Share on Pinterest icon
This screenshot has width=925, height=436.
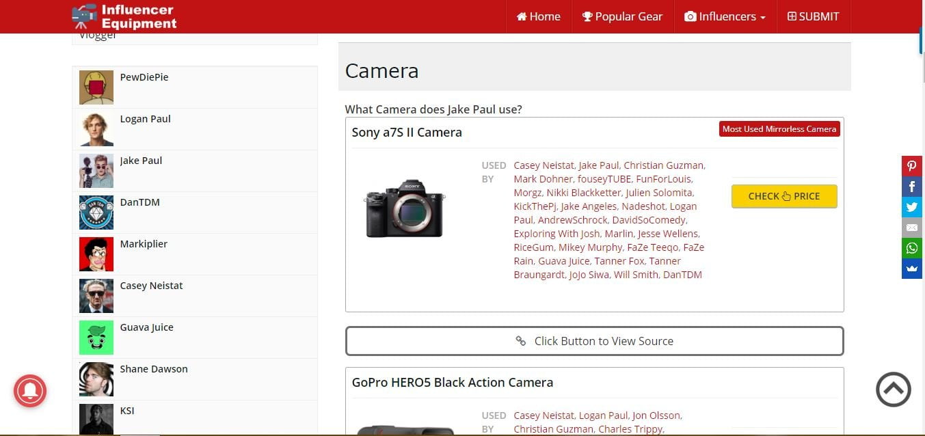[912, 166]
